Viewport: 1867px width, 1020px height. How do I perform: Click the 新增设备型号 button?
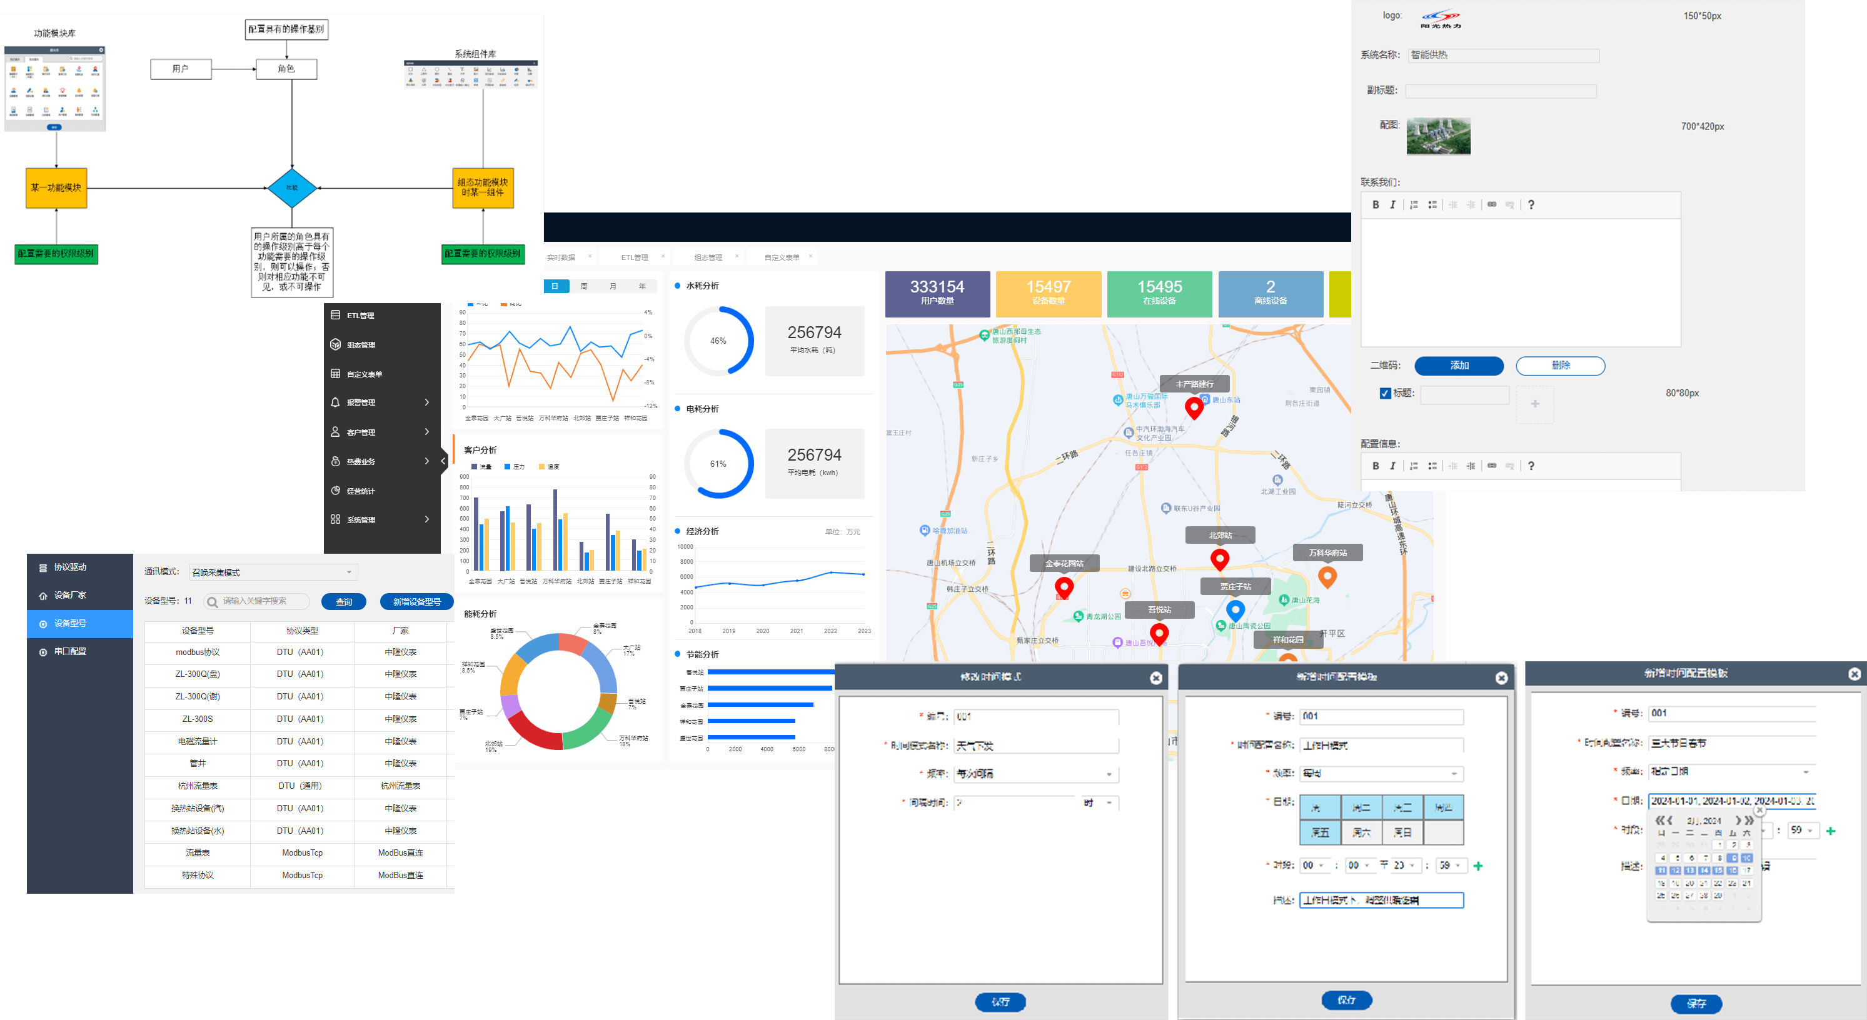(x=417, y=601)
